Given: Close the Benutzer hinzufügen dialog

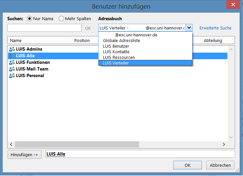Looking at the screenshot, I should (x=233, y=5).
